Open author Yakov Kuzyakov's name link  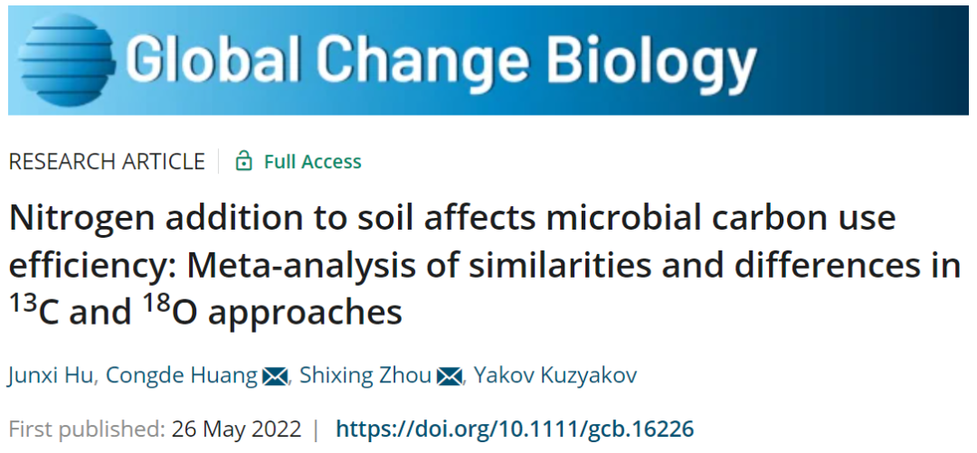[x=555, y=376]
